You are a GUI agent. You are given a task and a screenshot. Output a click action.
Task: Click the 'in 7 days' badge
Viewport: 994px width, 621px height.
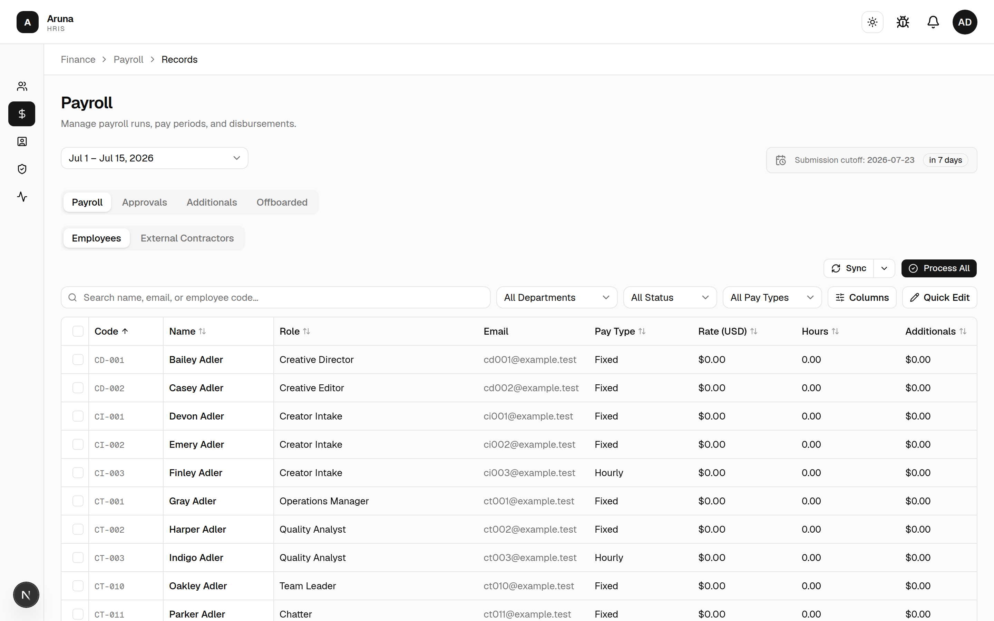point(946,160)
